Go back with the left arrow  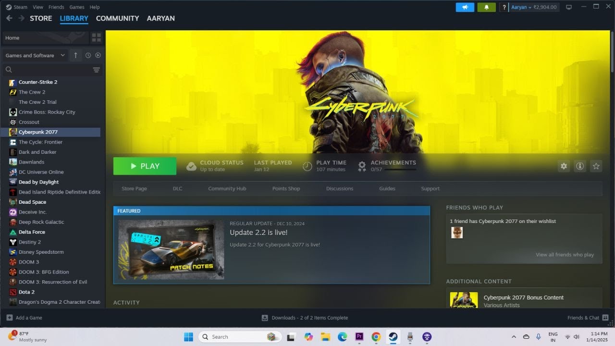point(9,18)
